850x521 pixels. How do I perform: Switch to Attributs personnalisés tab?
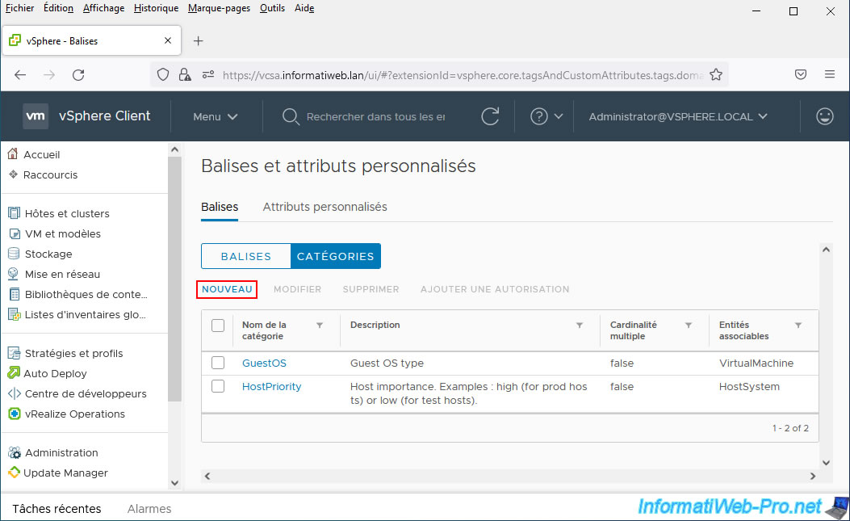coord(325,207)
